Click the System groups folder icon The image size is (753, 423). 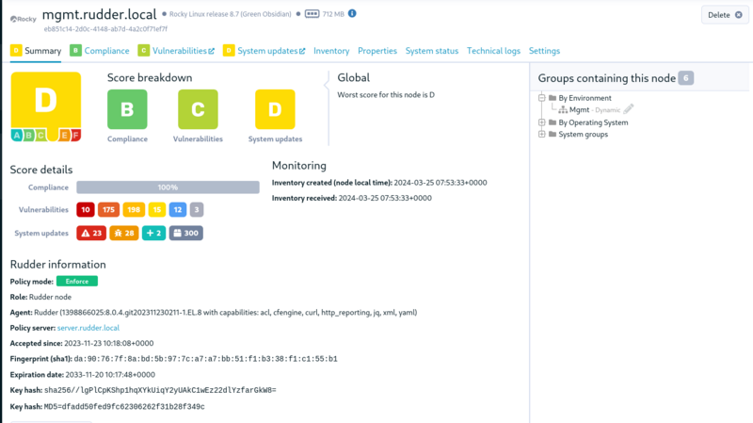553,134
